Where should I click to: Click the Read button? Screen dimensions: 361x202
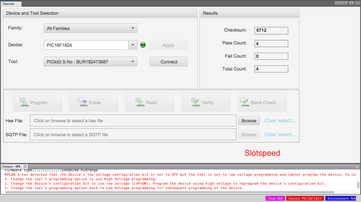pyautogui.click(x=150, y=102)
